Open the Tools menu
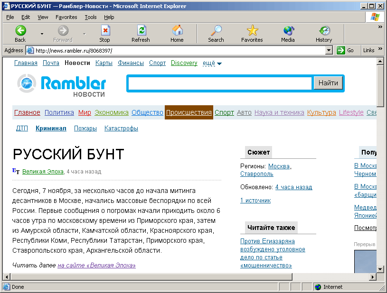 coord(90,17)
